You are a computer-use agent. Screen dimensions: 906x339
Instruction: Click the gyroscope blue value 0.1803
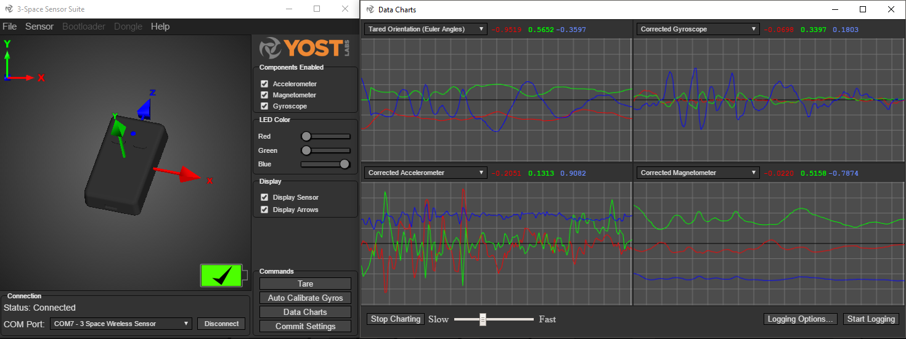click(845, 29)
